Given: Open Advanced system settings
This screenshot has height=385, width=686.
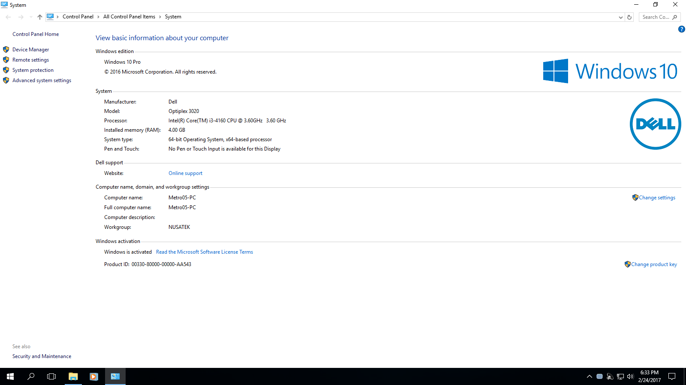Looking at the screenshot, I should pyautogui.click(x=42, y=80).
